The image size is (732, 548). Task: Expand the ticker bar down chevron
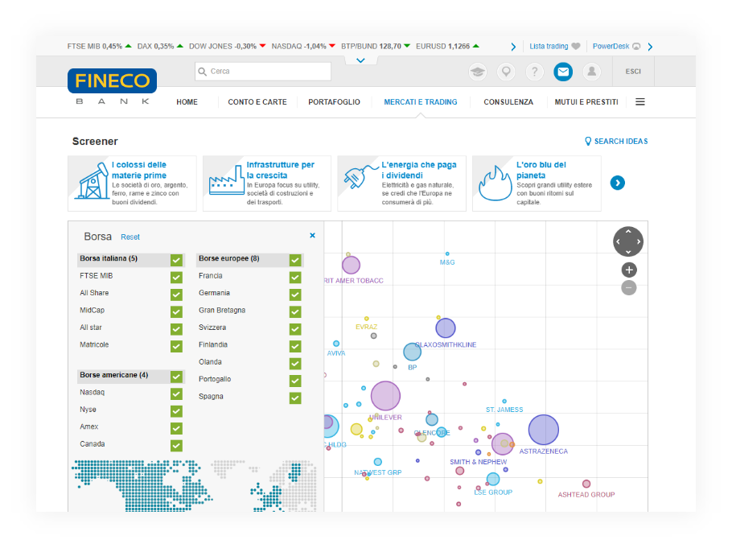click(360, 60)
